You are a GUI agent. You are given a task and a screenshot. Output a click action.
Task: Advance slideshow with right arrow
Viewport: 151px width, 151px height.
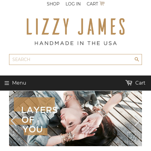[137, 121]
